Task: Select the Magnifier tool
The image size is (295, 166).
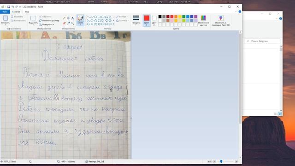Action: tap(72, 23)
